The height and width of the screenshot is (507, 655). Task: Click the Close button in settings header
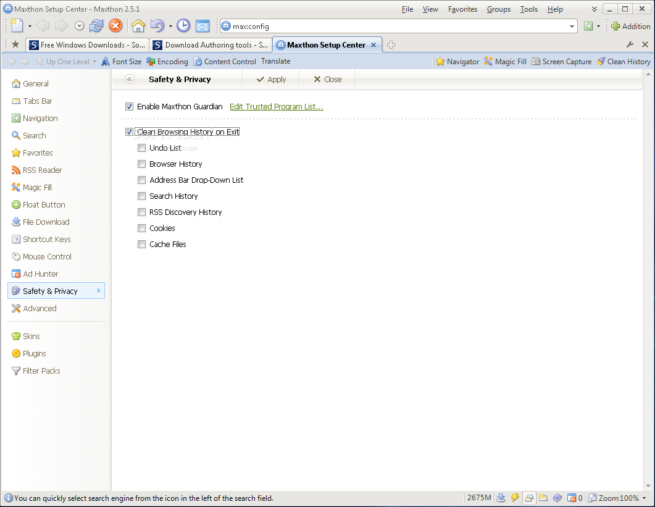tap(327, 79)
